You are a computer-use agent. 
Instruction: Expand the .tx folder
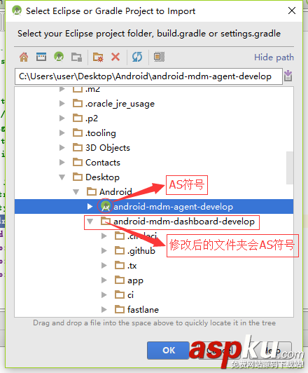click(104, 266)
